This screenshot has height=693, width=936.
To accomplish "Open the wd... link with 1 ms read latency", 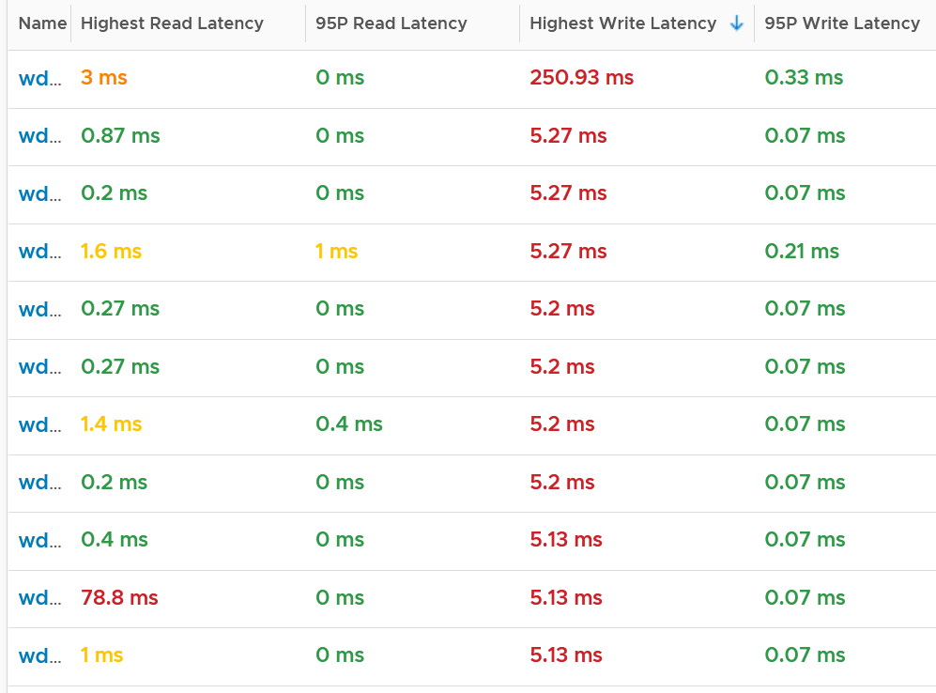I will coord(40,655).
